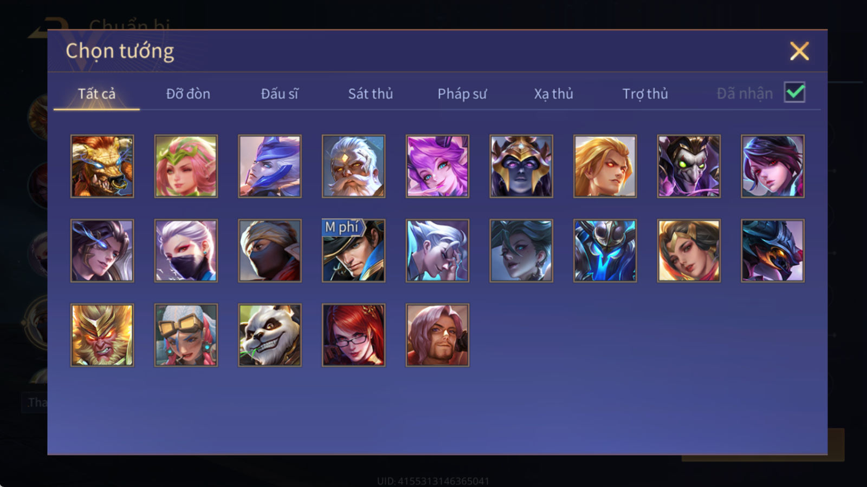Toggle the Đã nhận checkbox
The image size is (867, 487).
tap(794, 93)
